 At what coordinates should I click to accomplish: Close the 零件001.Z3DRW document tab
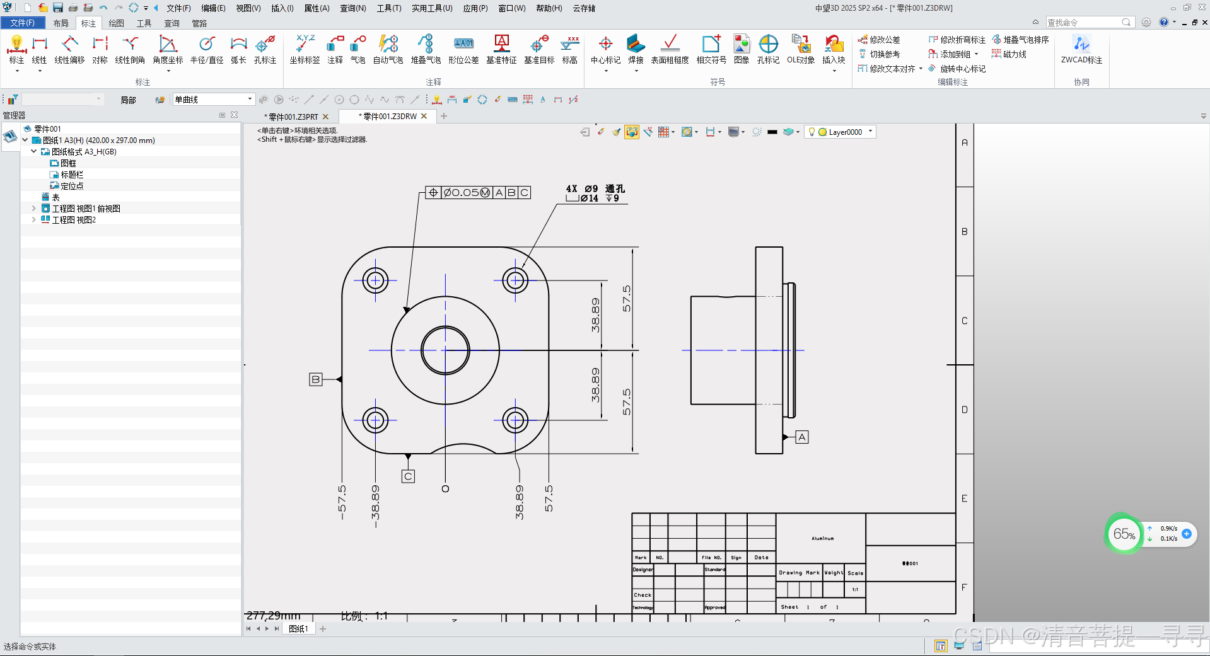pyautogui.click(x=424, y=116)
